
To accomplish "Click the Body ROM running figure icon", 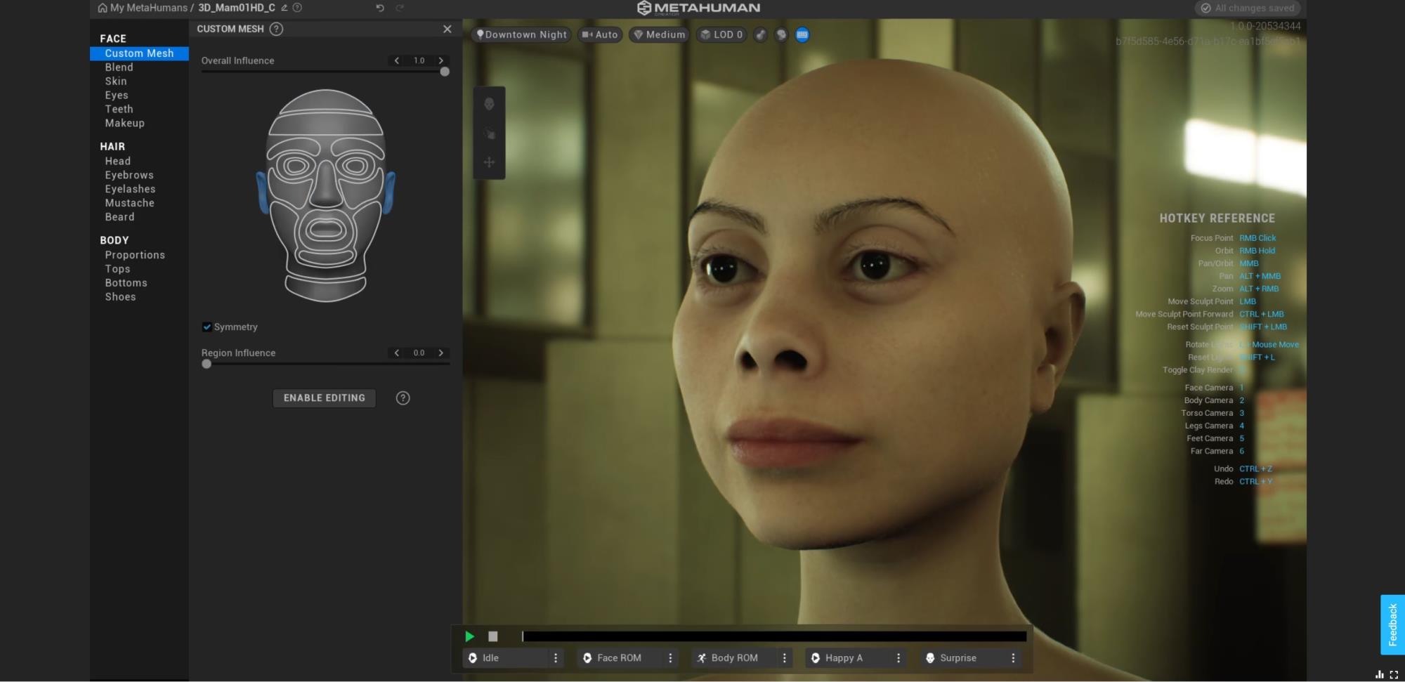I will (x=701, y=658).
